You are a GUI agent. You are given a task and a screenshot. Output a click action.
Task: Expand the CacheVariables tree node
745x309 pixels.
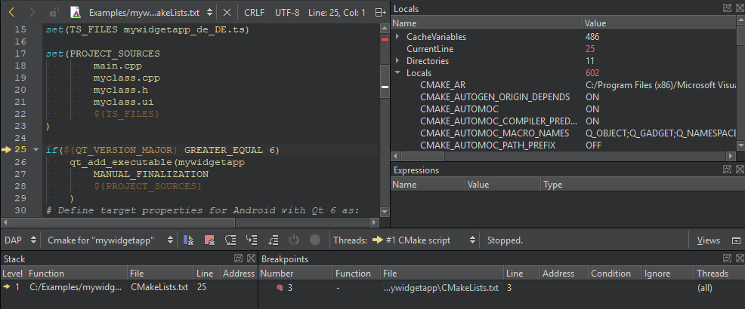coord(397,36)
